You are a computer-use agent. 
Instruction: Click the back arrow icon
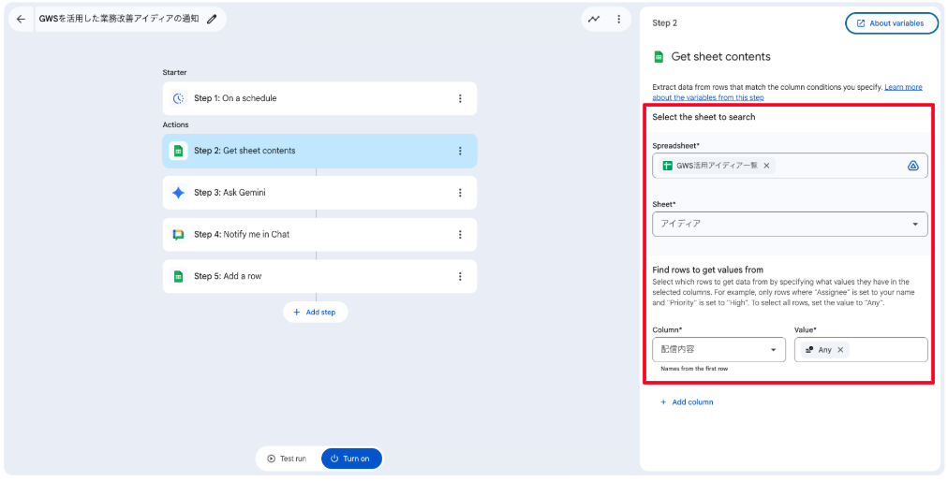coord(21,19)
